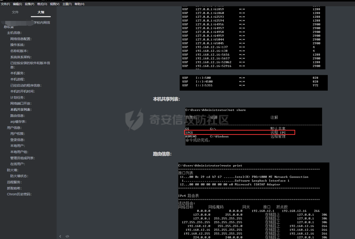
Task: Jump to the document title ending 学校内网信息收集
Action: pos(27,25)
